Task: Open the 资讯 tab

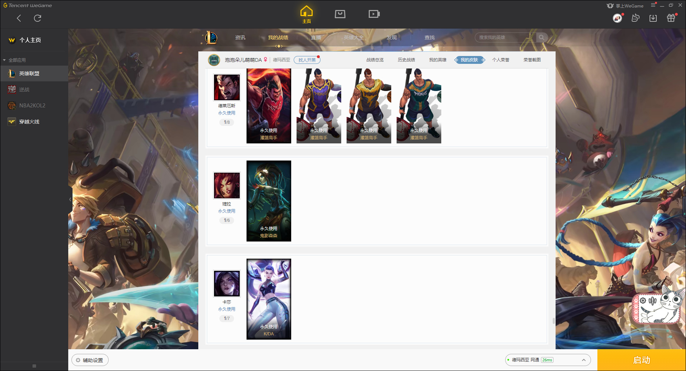Action: point(240,37)
